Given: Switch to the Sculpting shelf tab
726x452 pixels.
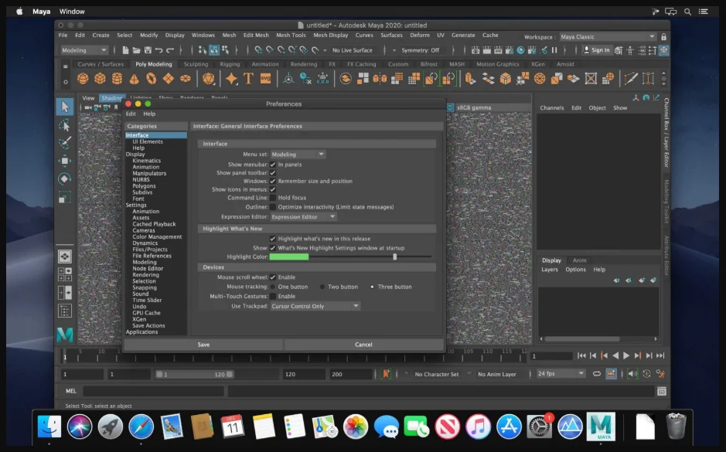Looking at the screenshot, I should 196,64.
